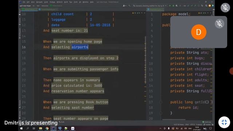
Task: Click the taskbar search icon
Action: [28, 128]
